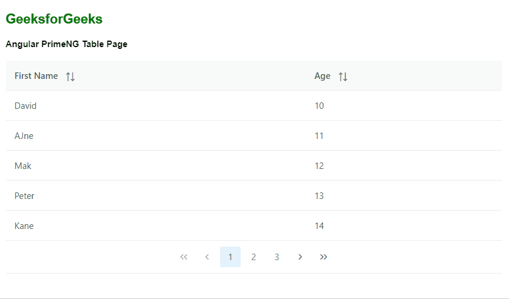This screenshot has width=509, height=299.
Task: Click the GeeksforGeeks heading
Action: point(54,19)
